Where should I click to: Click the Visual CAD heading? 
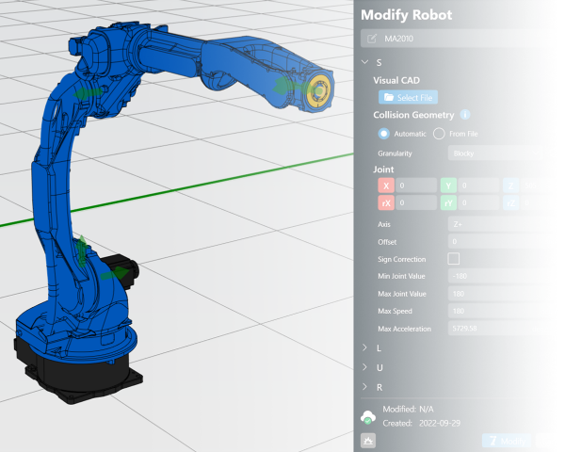[396, 80]
